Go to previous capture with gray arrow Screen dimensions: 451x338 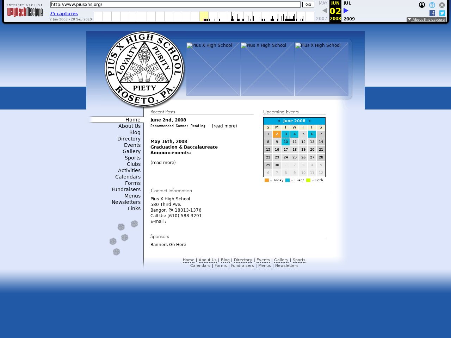325,11
